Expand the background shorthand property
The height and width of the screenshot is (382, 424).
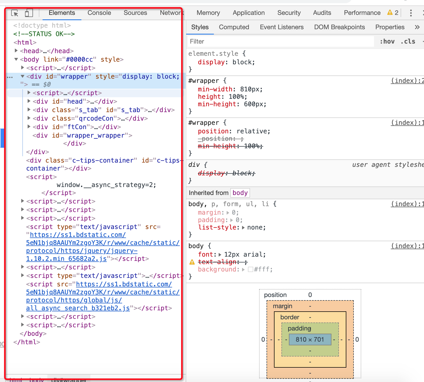(243, 269)
